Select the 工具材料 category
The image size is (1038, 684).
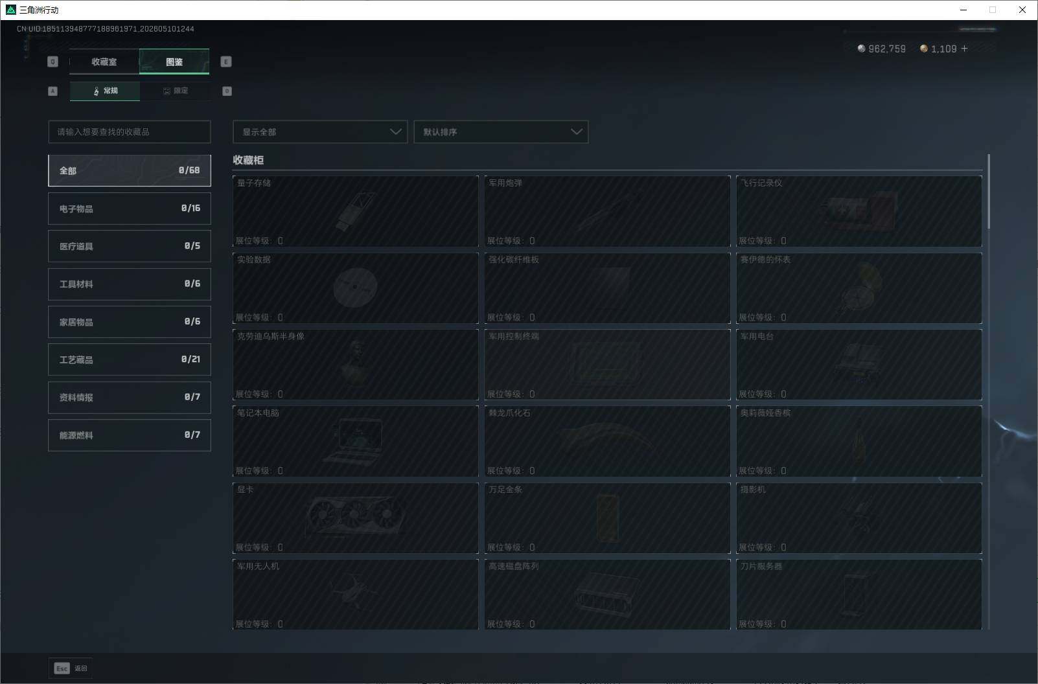point(130,284)
